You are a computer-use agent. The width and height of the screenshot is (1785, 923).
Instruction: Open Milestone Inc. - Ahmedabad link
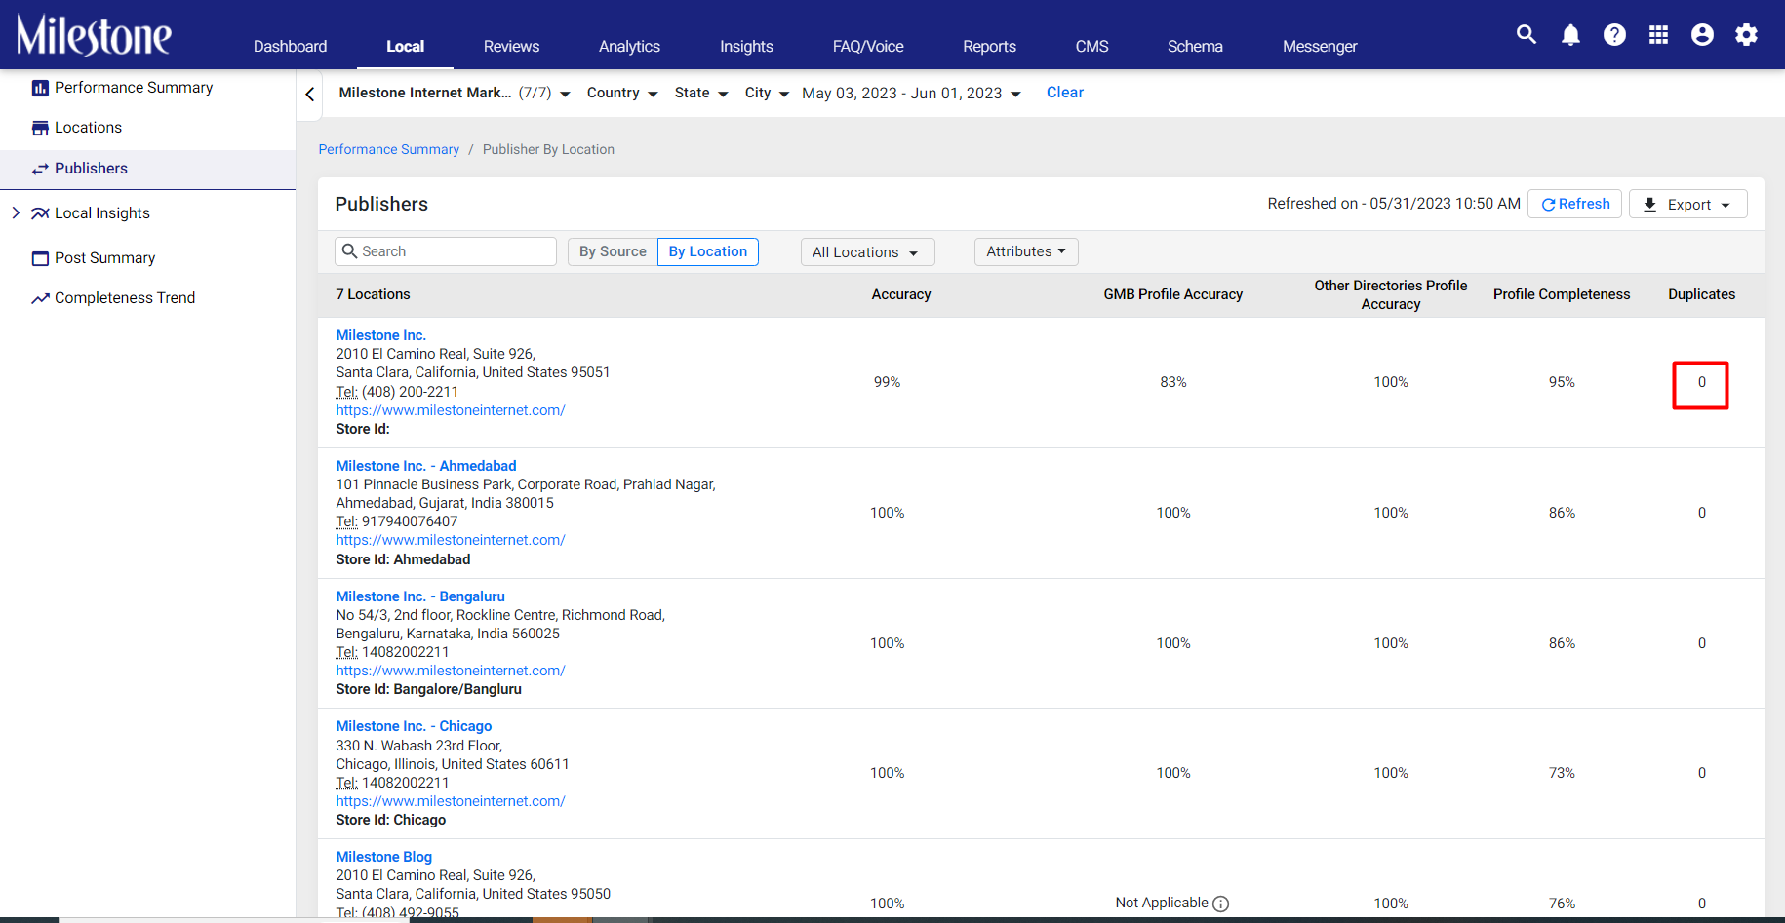[426, 466]
